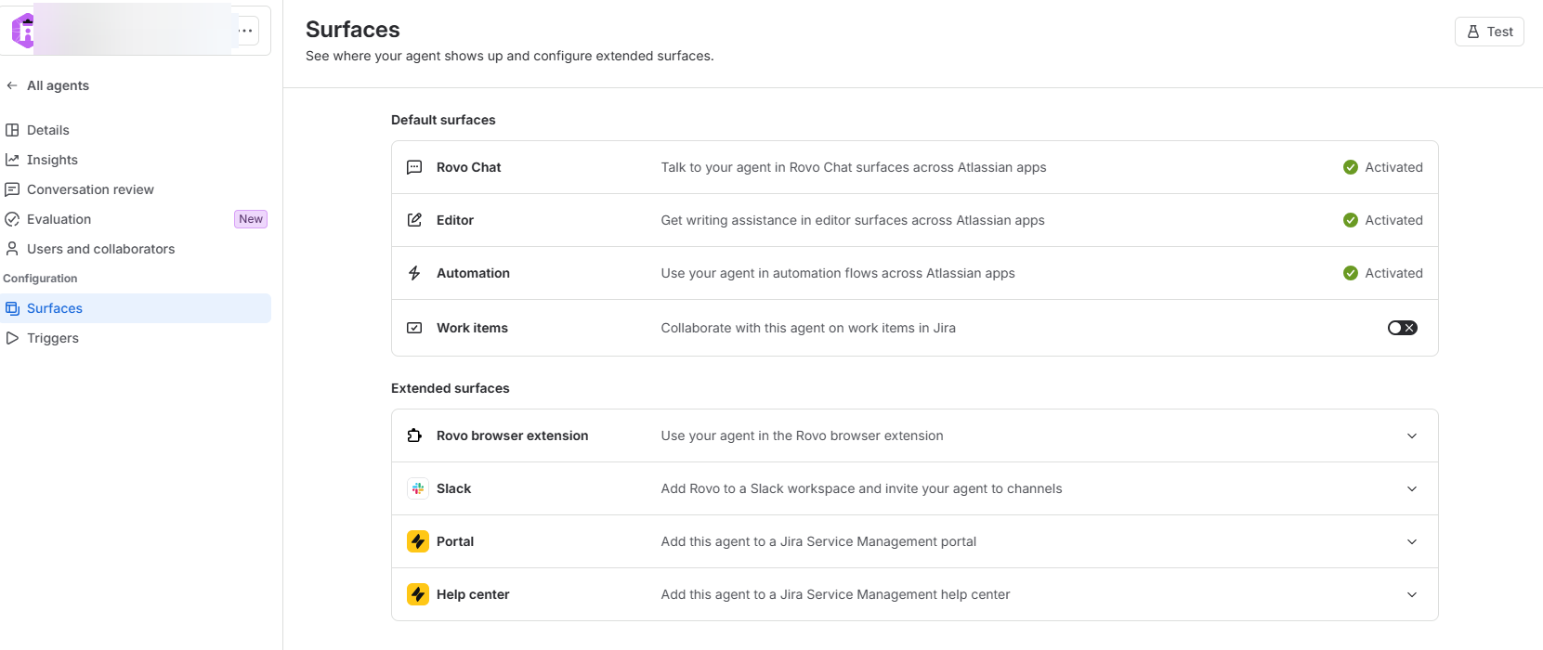The image size is (1543, 650).
Task: Click the agent avatar icon in the sidebar header
Action: (x=23, y=31)
